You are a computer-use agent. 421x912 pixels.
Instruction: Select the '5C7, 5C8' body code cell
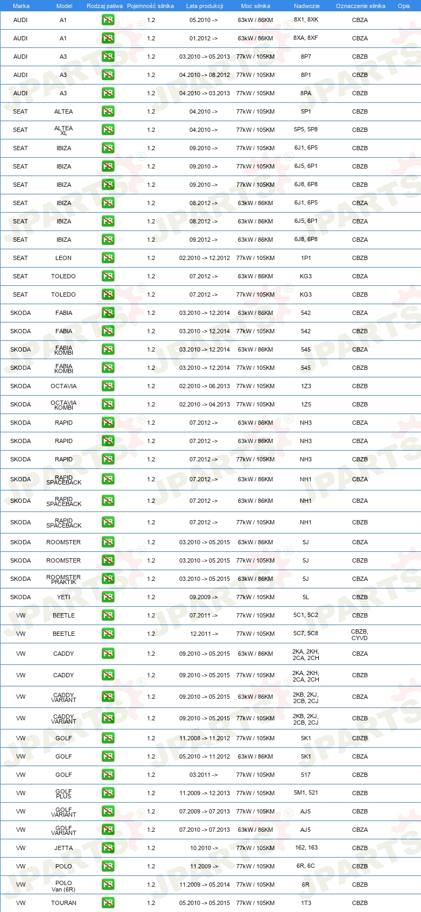tap(306, 633)
